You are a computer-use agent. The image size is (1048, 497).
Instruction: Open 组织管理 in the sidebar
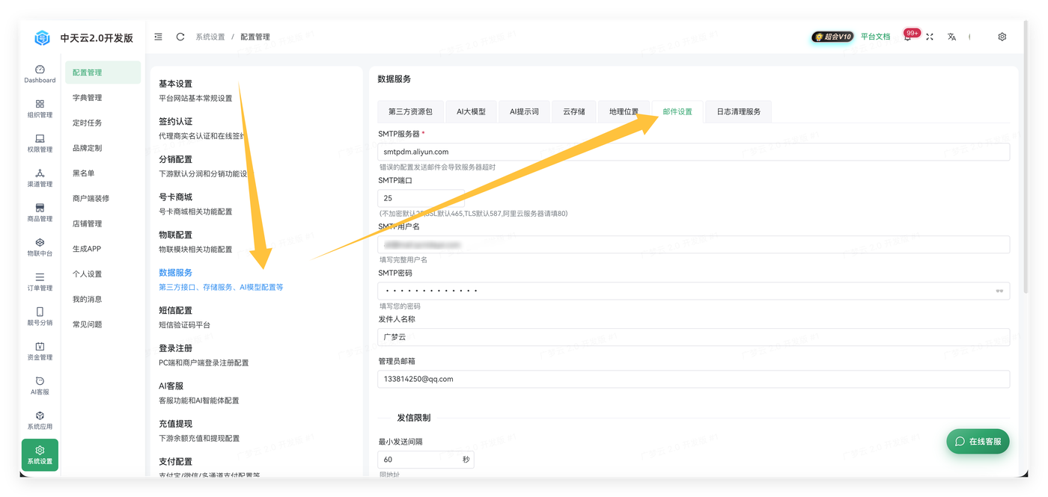point(40,108)
